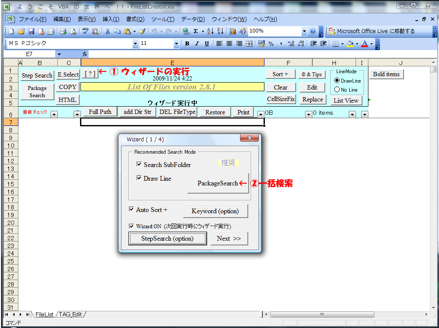Screen dimensions: 439x328
Task: Click the Restore button
Action: 215,112
